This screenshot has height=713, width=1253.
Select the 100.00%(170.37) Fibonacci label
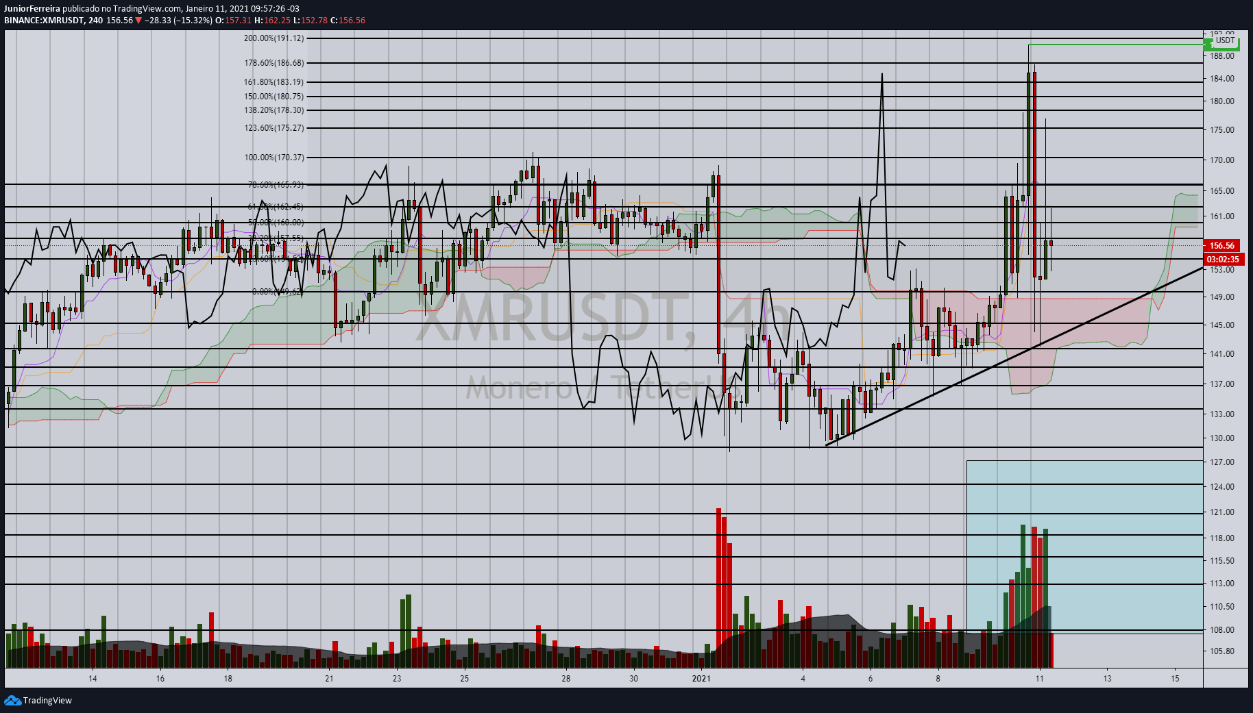[273, 158]
